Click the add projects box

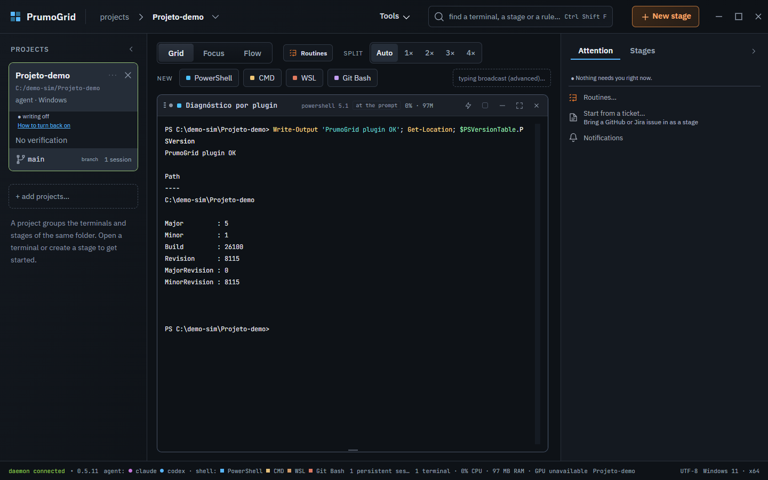(73, 196)
